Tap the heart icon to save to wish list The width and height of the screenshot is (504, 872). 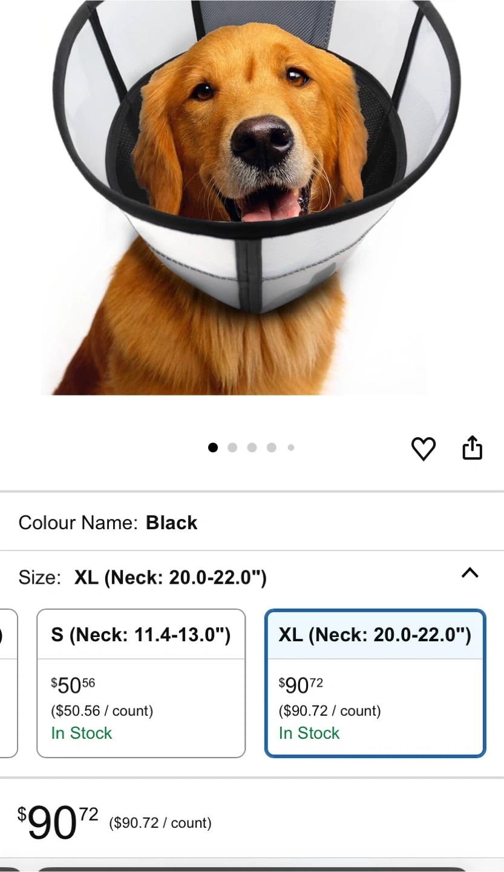click(x=424, y=449)
